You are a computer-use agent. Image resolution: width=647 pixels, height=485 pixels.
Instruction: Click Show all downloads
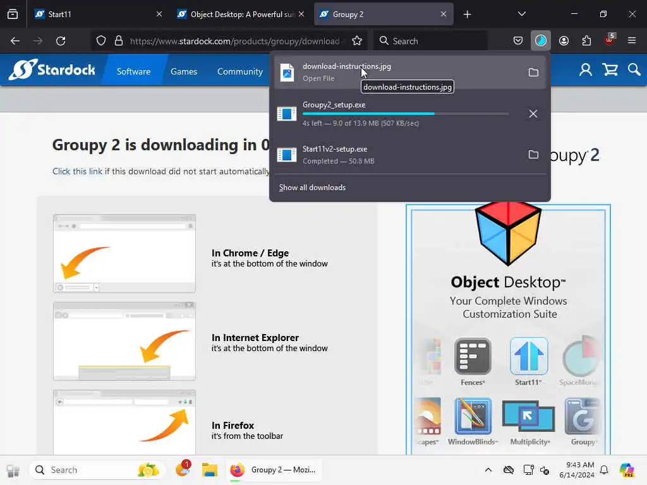pos(312,188)
